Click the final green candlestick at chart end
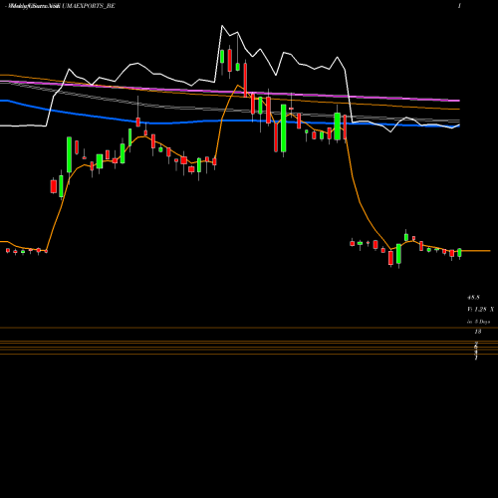 pos(459,253)
